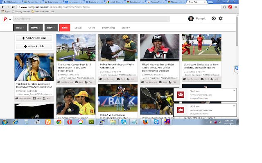Image resolution: width=262 pixels, height=163 pixels.
Task: Add comment on Wasim Akram article
Action: 107,79
